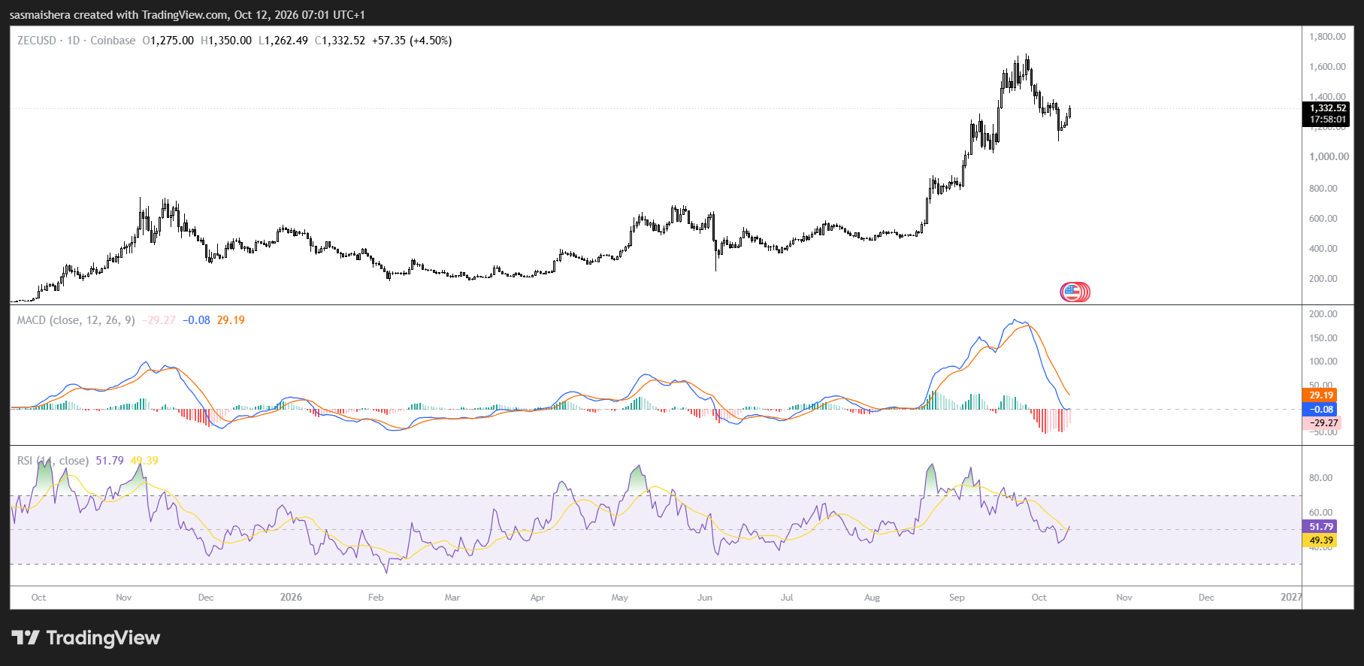Select the ZECUSD symbol name in the legend
The image size is (1364, 666).
(37, 41)
